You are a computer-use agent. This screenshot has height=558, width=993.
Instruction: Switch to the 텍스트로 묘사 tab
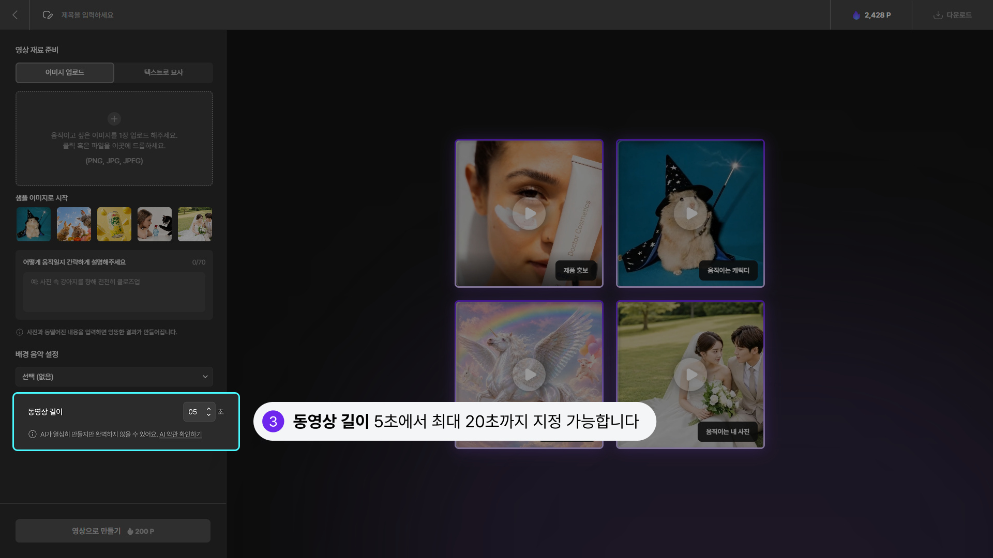(x=163, y=72)
